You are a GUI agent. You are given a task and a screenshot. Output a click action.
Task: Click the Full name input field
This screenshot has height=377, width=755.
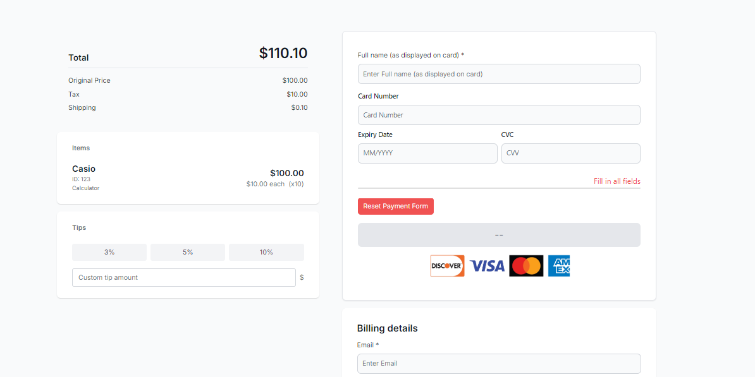499,74
